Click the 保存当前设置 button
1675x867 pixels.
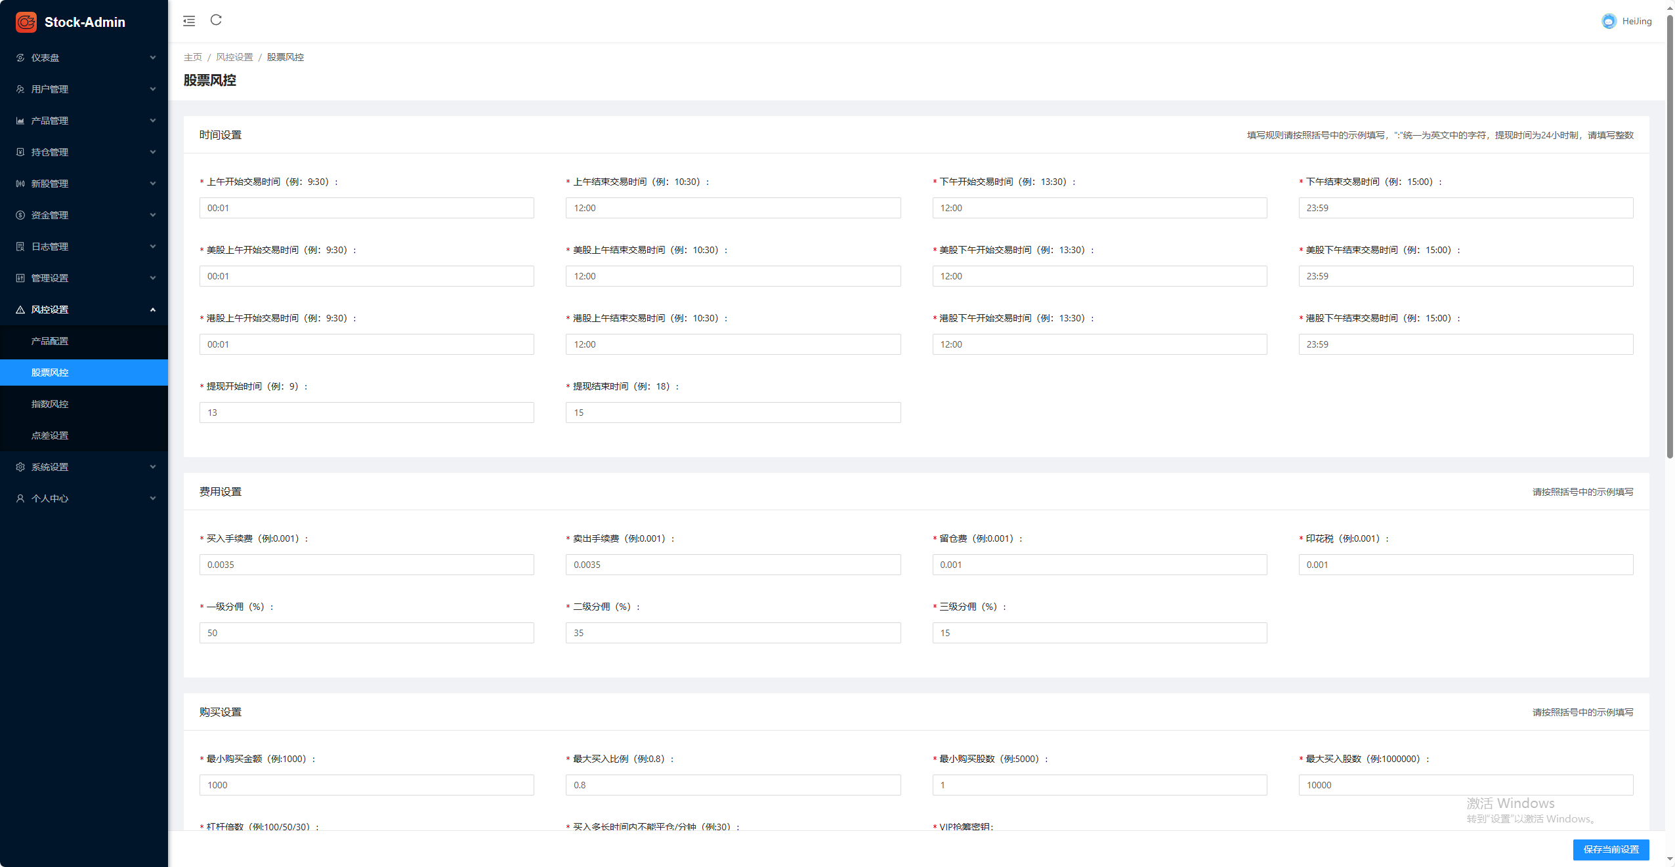[x=1611, y=849]
